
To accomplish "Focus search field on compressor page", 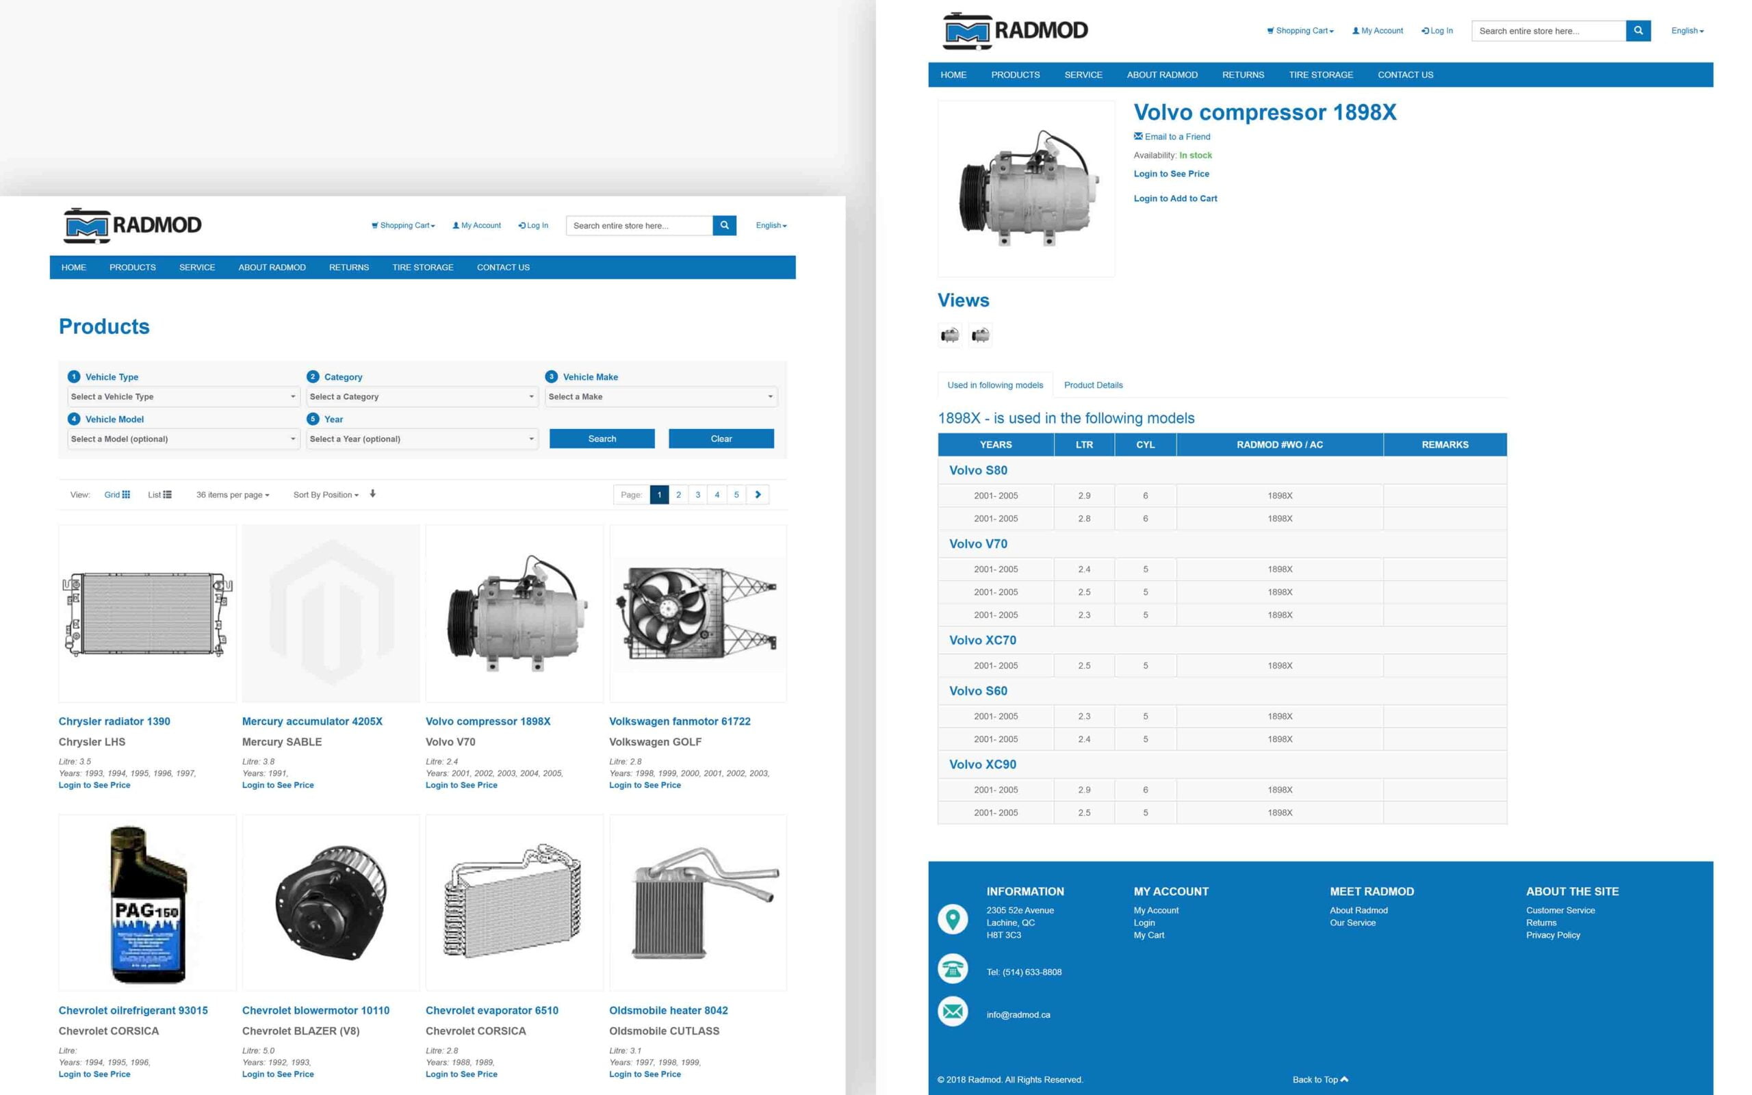I will pos(1549,30).
